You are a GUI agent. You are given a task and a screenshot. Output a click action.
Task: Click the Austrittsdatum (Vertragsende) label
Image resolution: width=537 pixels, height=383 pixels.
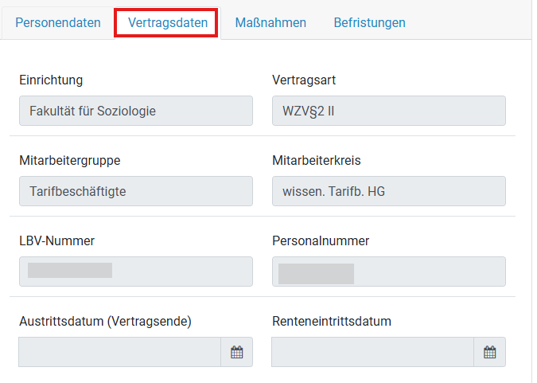pyautogui.click(x=105, y=321)
